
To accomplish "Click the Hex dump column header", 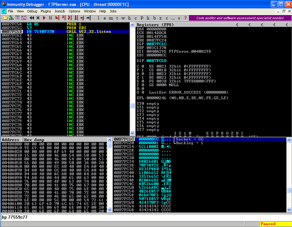I will click(x=65, y=140).
